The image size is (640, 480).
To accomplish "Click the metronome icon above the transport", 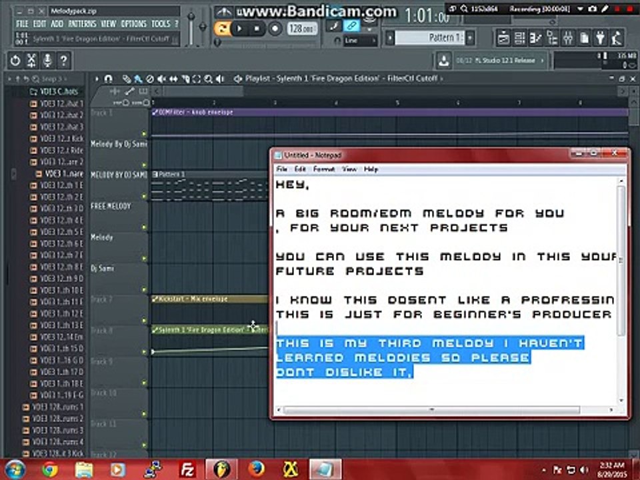I will pos(223,12).
